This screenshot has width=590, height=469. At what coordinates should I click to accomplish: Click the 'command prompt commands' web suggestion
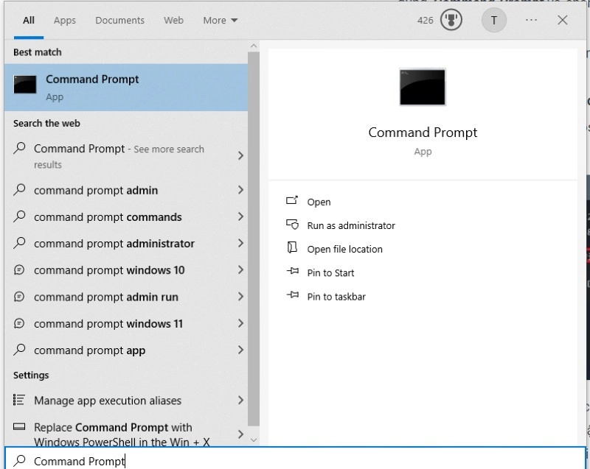coord(126,216)
